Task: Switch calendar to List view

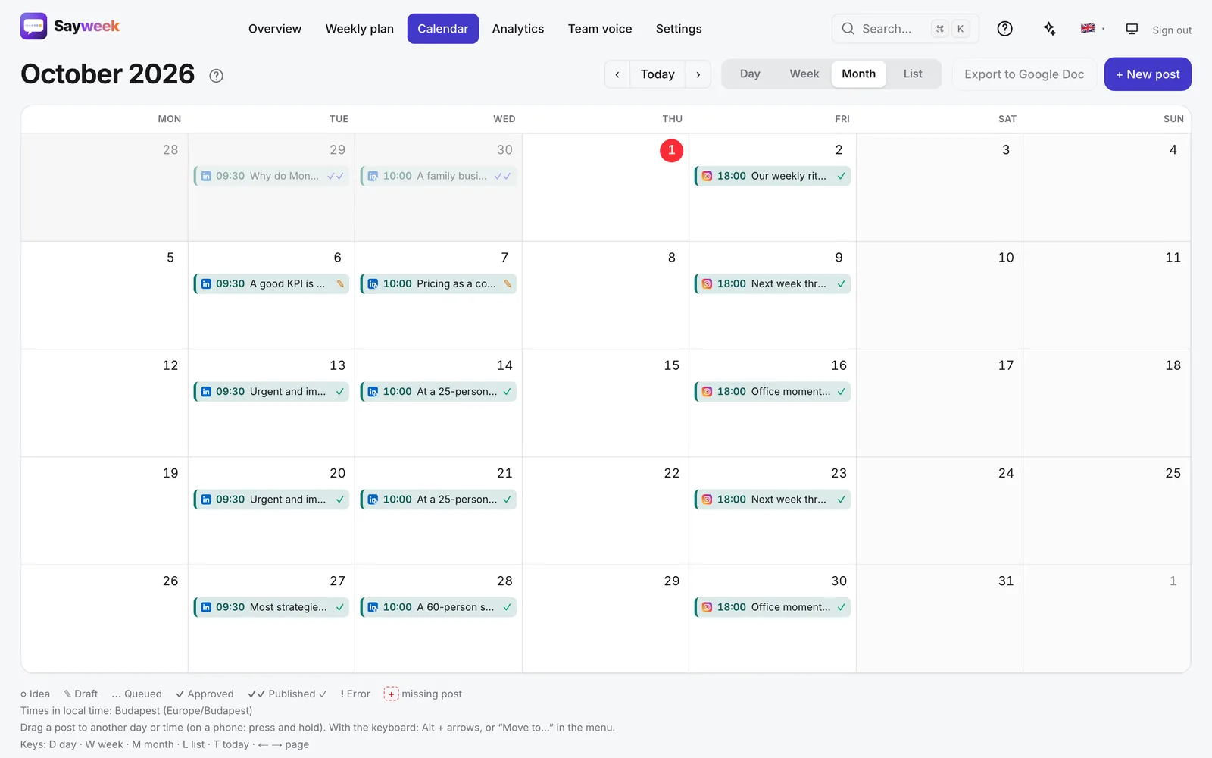Action: [x=913, y=74]
